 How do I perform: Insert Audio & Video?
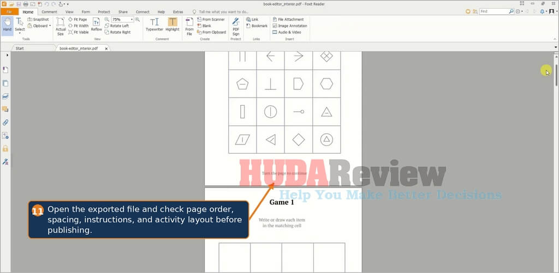287,32
